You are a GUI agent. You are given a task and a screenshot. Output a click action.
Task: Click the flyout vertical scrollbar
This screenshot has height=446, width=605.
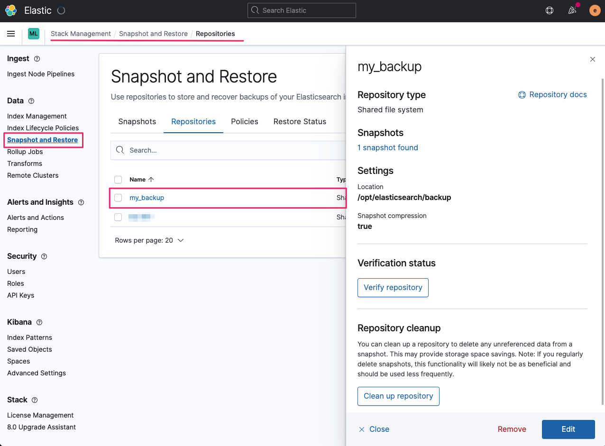point(603,242)
